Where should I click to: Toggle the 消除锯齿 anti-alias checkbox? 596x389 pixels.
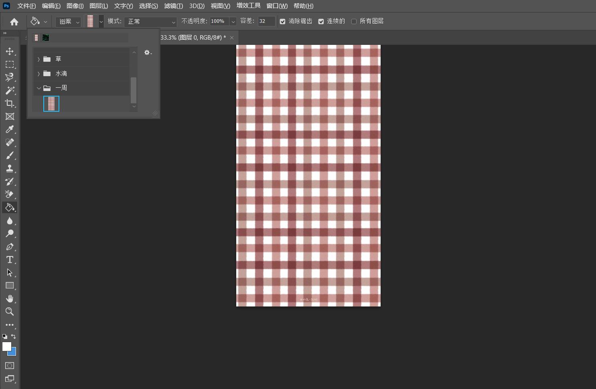click(x=283, y=22)
